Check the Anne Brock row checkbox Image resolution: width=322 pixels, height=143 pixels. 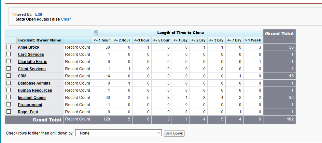coord(9,47)
